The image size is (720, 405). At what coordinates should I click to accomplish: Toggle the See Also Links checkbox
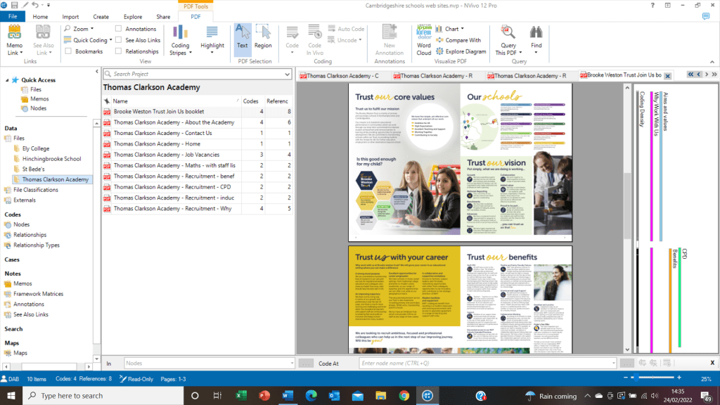[x=119, y=40]
